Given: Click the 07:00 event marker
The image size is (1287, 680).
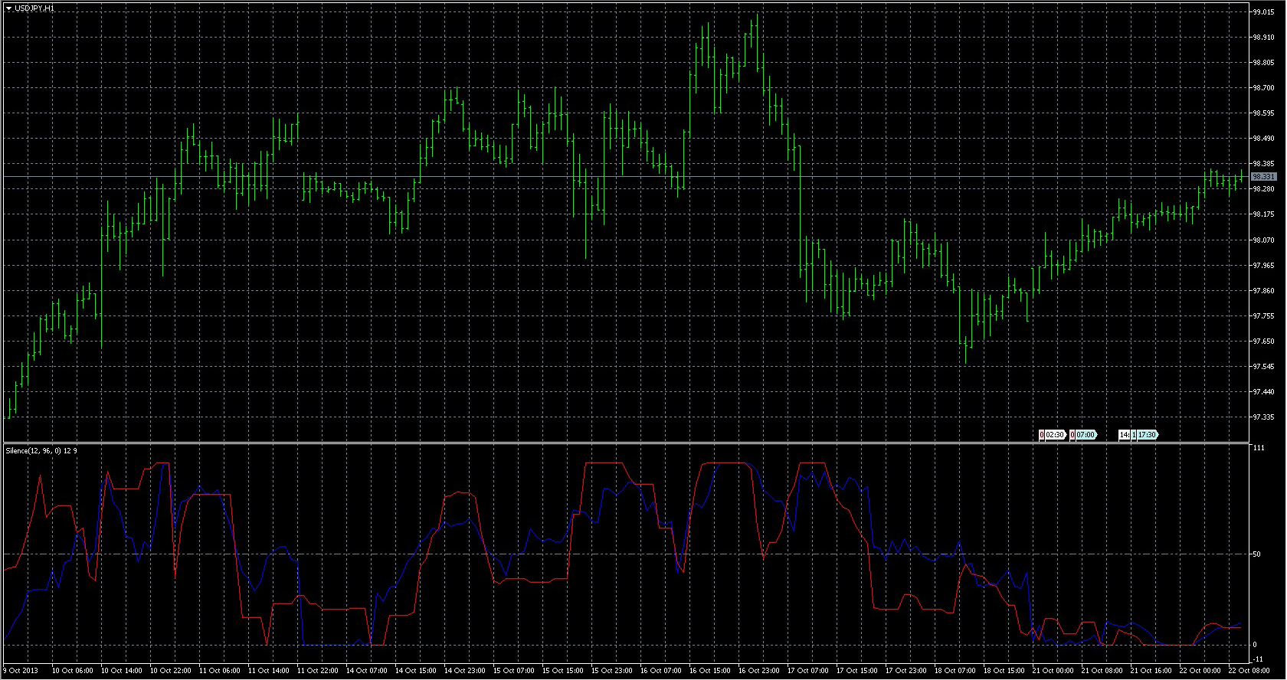Looking at the screenshot, I should (x=1084, y=435).
